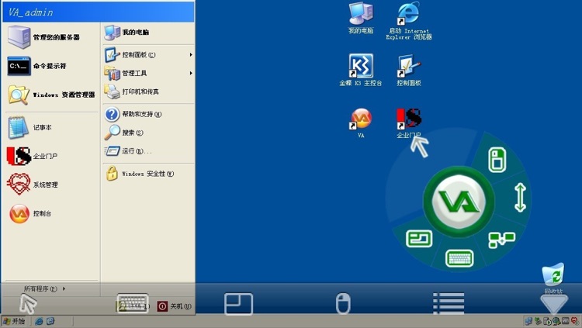
Task: Tap the window layout icon in bottom toolbar
Action: point(239,304)
